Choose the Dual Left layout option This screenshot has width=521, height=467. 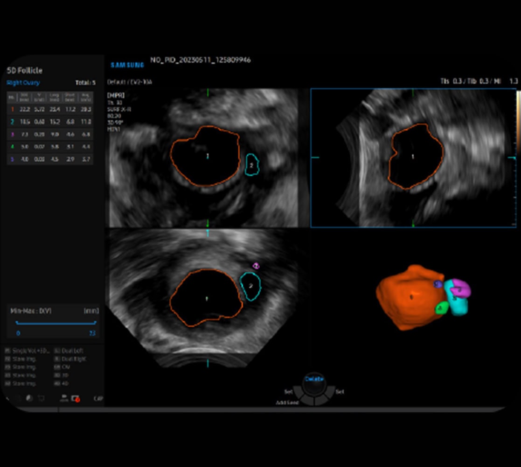point(70,351)
